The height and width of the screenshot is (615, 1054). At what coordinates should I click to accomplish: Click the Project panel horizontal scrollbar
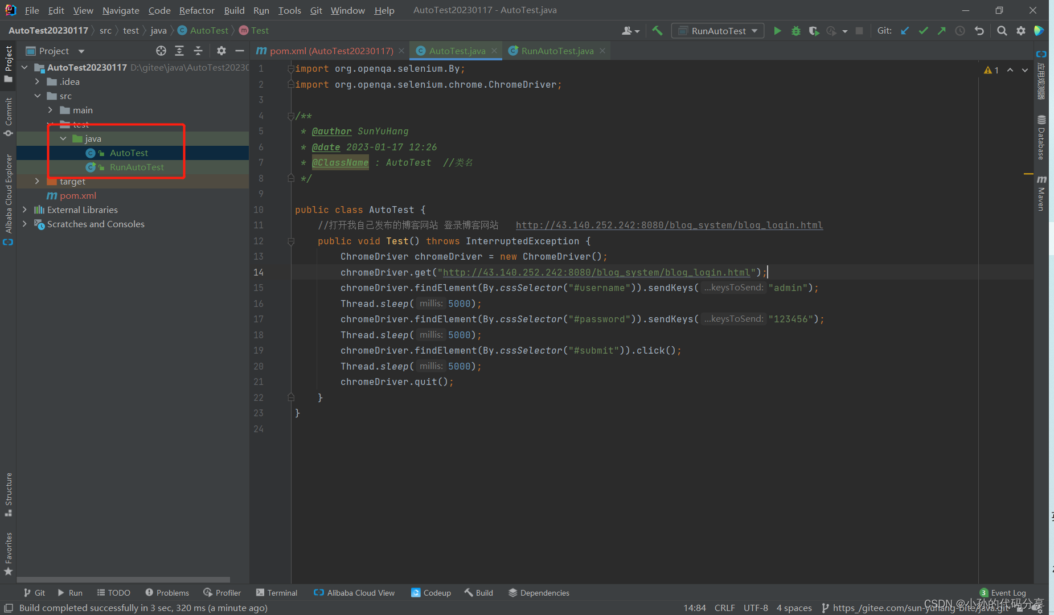pos(124,580)
